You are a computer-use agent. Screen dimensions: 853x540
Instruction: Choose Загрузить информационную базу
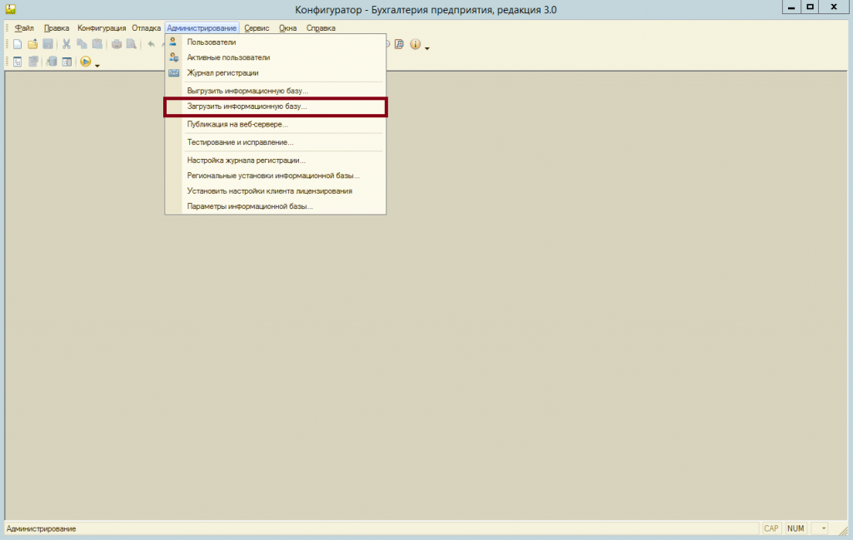point(276,107)
